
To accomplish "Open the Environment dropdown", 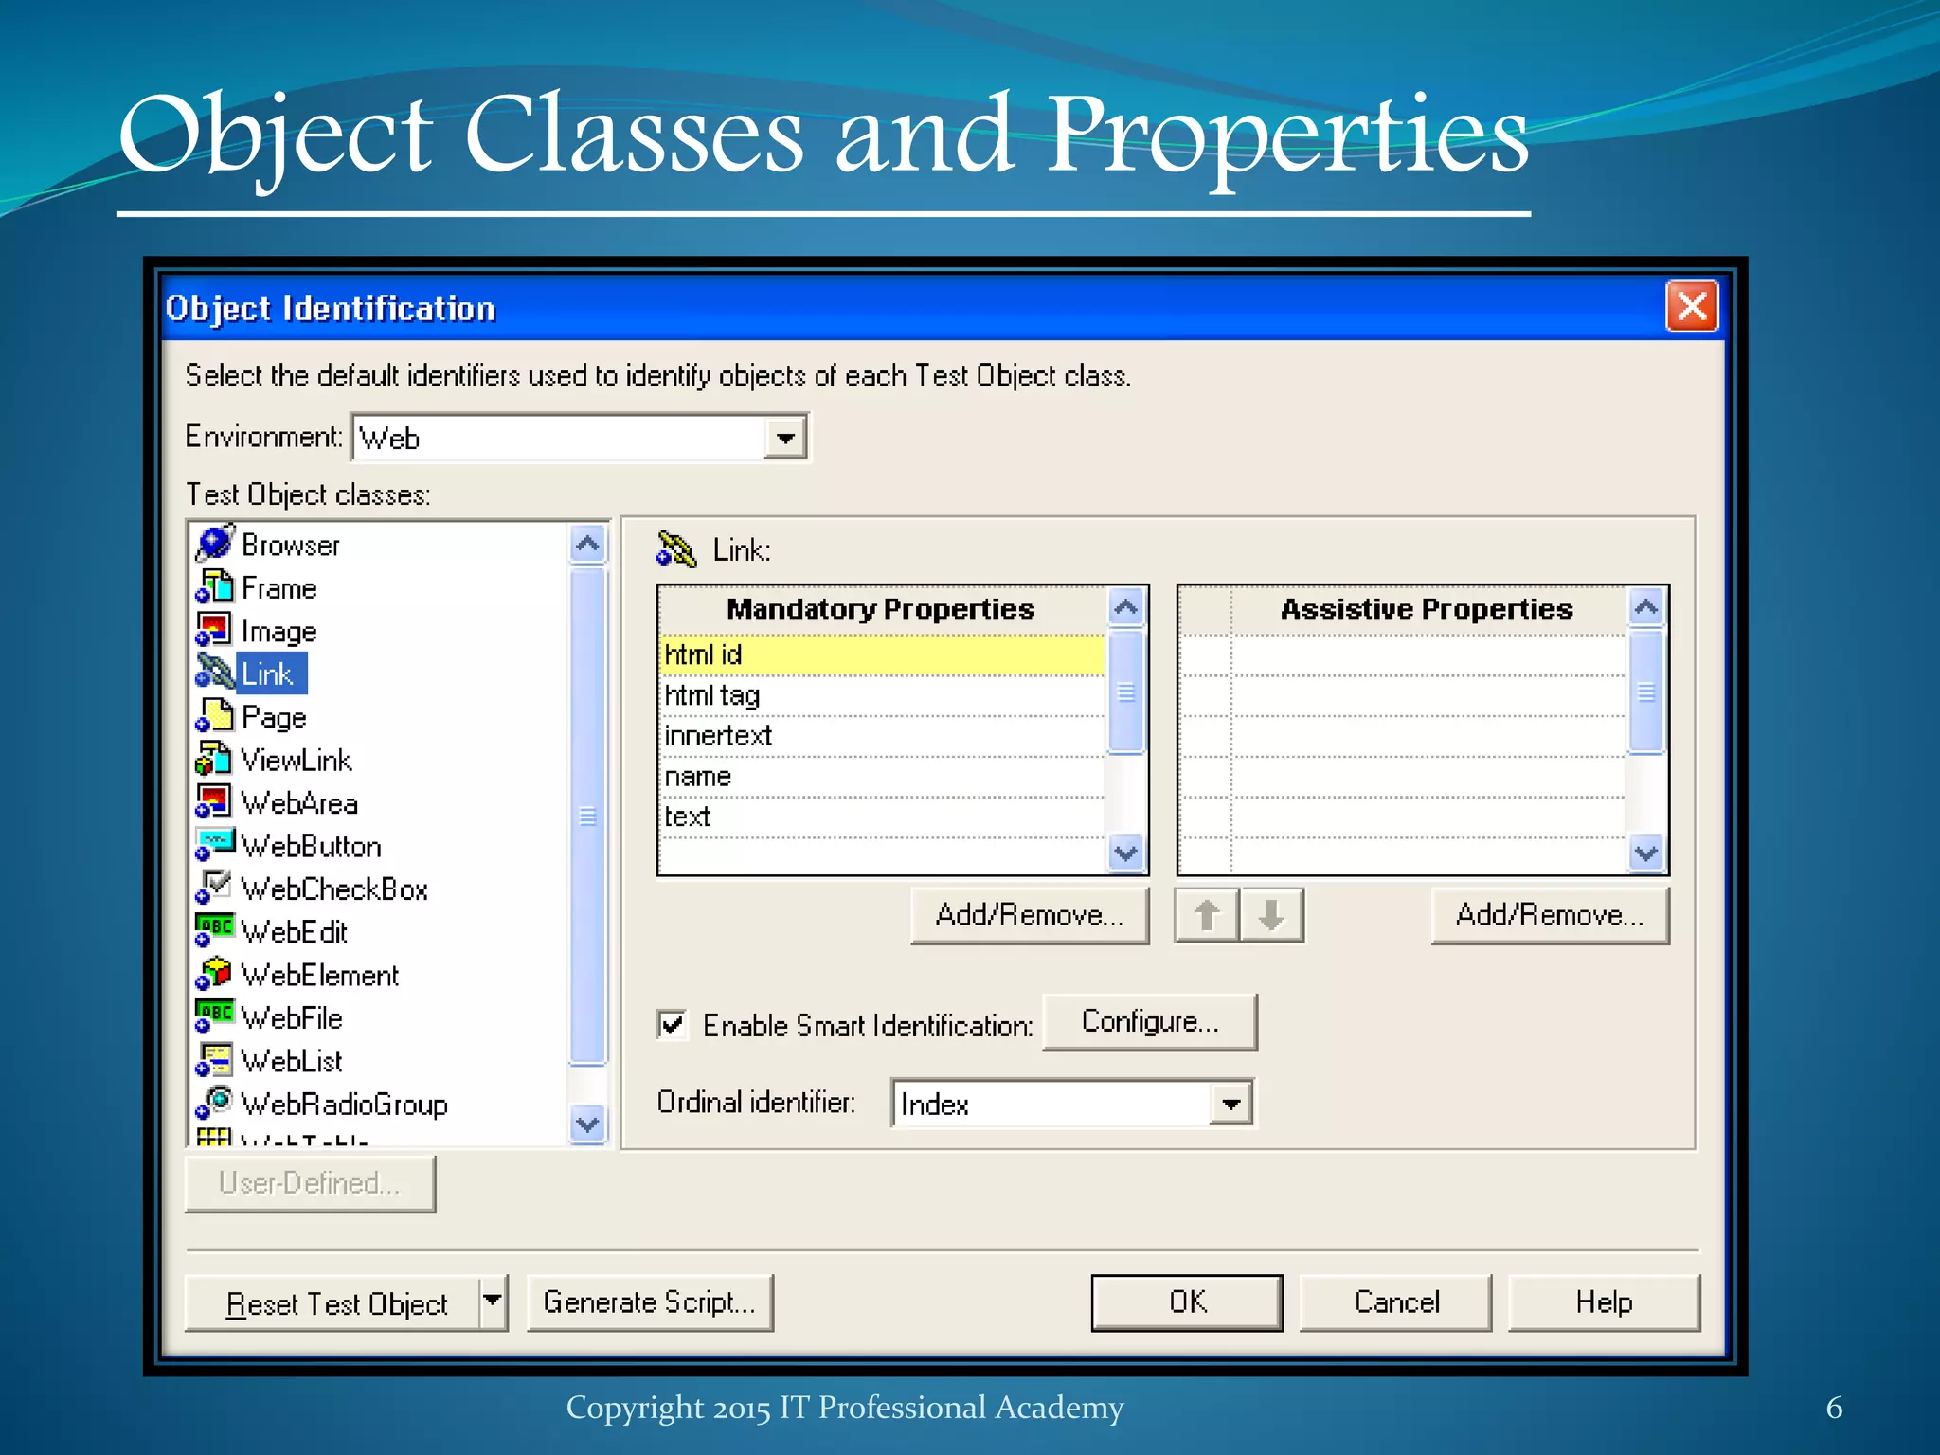I will (x=785, y=438).
